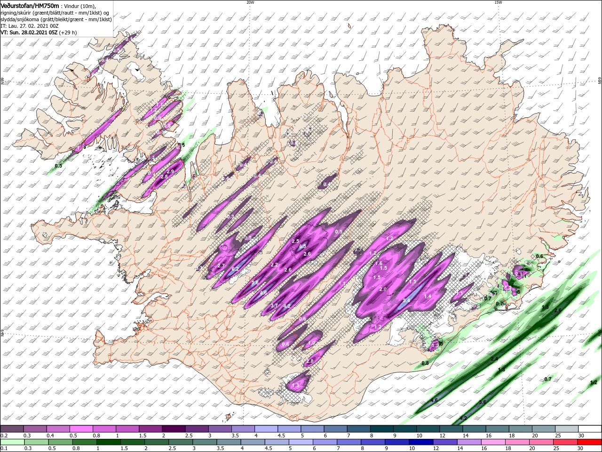
Task: Click the grey-green 3 swatch in rain legend
Action: [205, 442]
